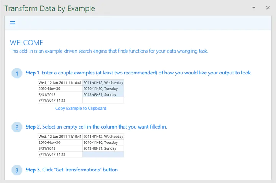Click Step 2 cell '2010-11-30, Tuesday'
The height and width of the screenshot is (183, 276).
pos(103,142)
